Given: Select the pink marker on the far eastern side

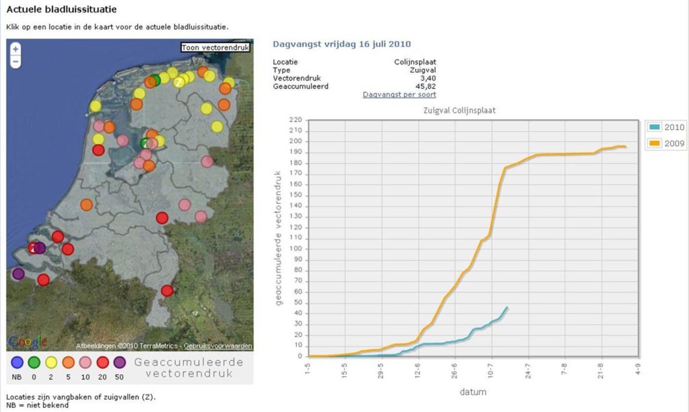Looking at the screenshot, I should (x=207, y=162).
